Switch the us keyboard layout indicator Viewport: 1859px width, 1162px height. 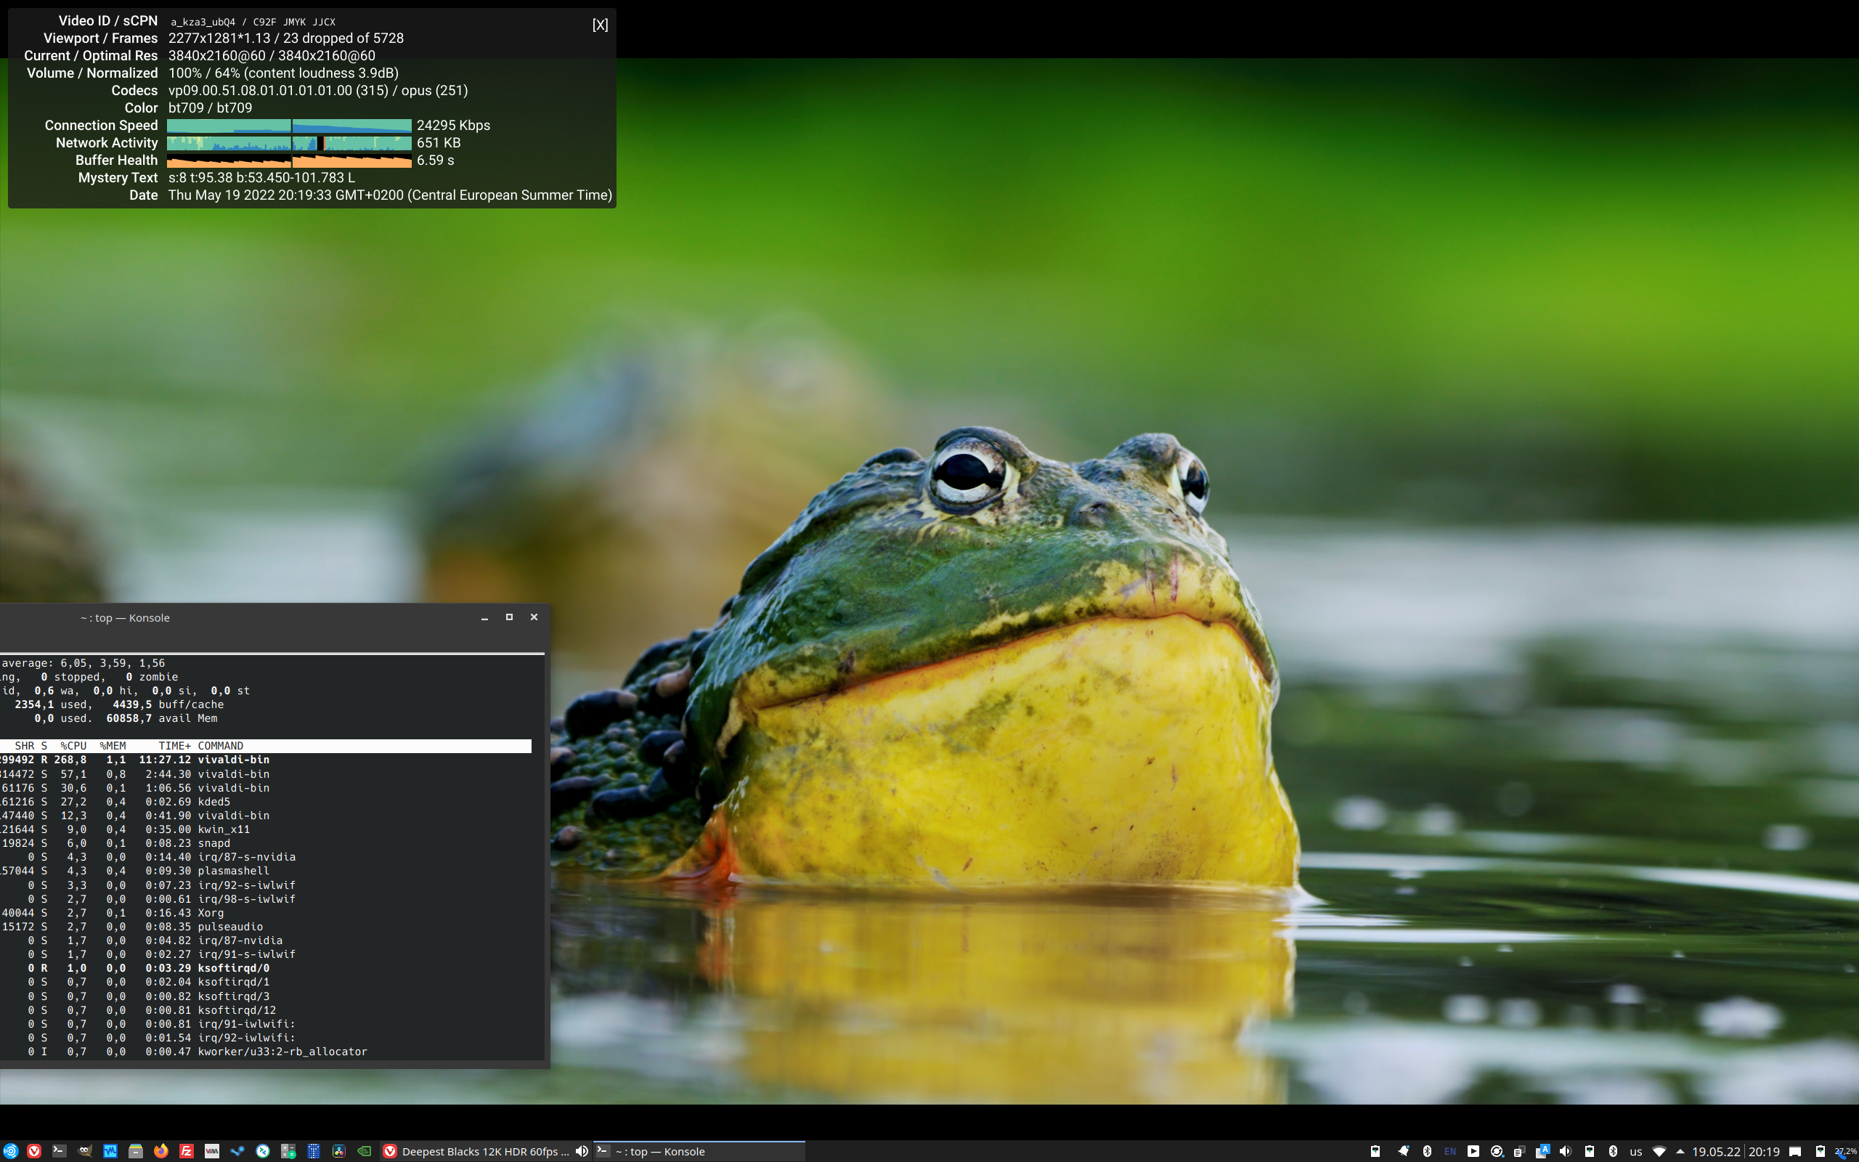tap(1635, 1151)
